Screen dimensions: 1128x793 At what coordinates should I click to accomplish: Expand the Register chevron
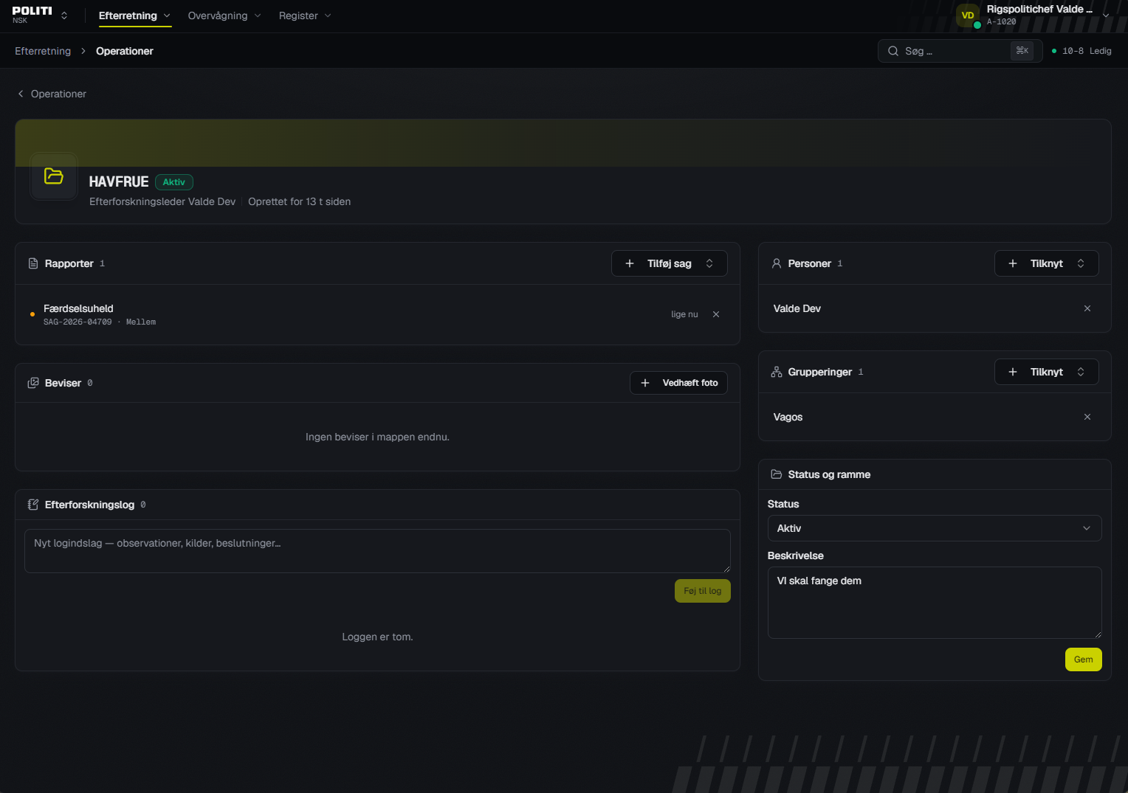[x=328, y=15]
